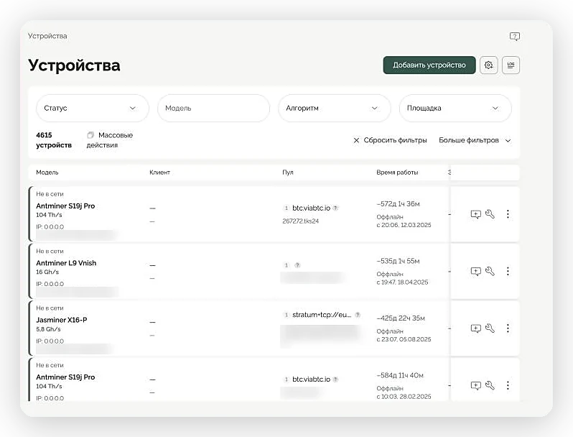Open three-dot menu in the -584д 11ч 40м row
This screenshot has width=573, height=437.
[508, 385]
